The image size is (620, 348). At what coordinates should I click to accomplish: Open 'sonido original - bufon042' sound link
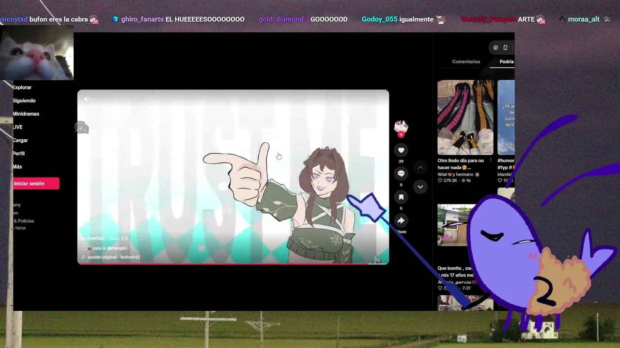pyautogui.click(x=114, y=257)
